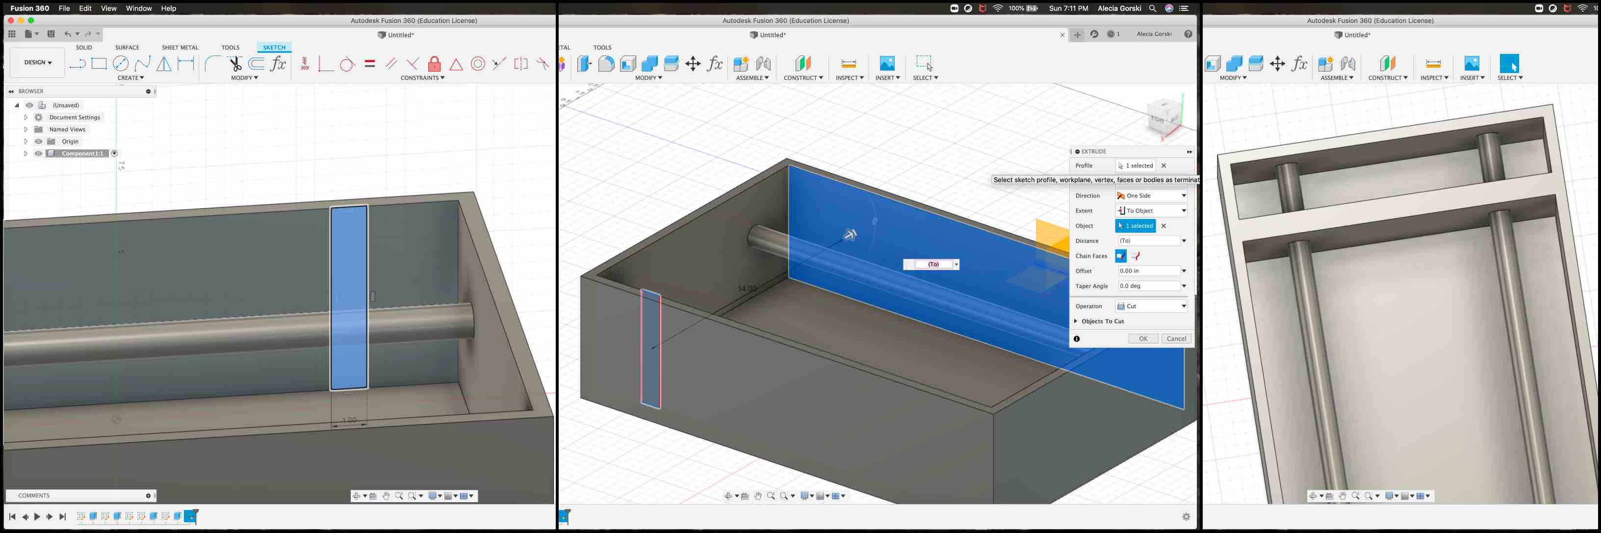Image resolution: width=1601 pixels, height=533 pixels.
Task: Open the CREATE dropdown menu
Action: (x=130, y=77)
